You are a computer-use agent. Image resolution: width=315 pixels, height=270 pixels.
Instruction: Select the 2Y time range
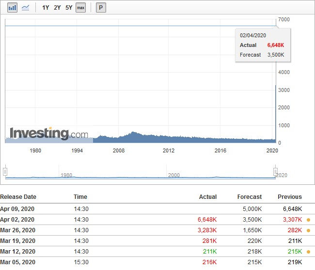click(x=57, y=8)
